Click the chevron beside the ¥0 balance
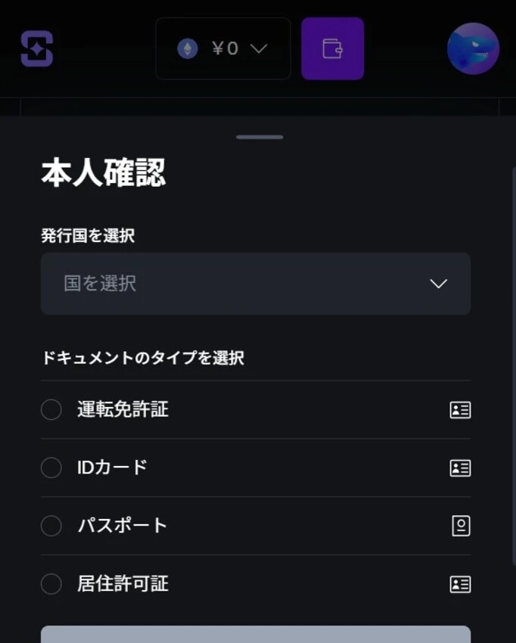This screenshot has width=516, height=643. coord(259,49)
